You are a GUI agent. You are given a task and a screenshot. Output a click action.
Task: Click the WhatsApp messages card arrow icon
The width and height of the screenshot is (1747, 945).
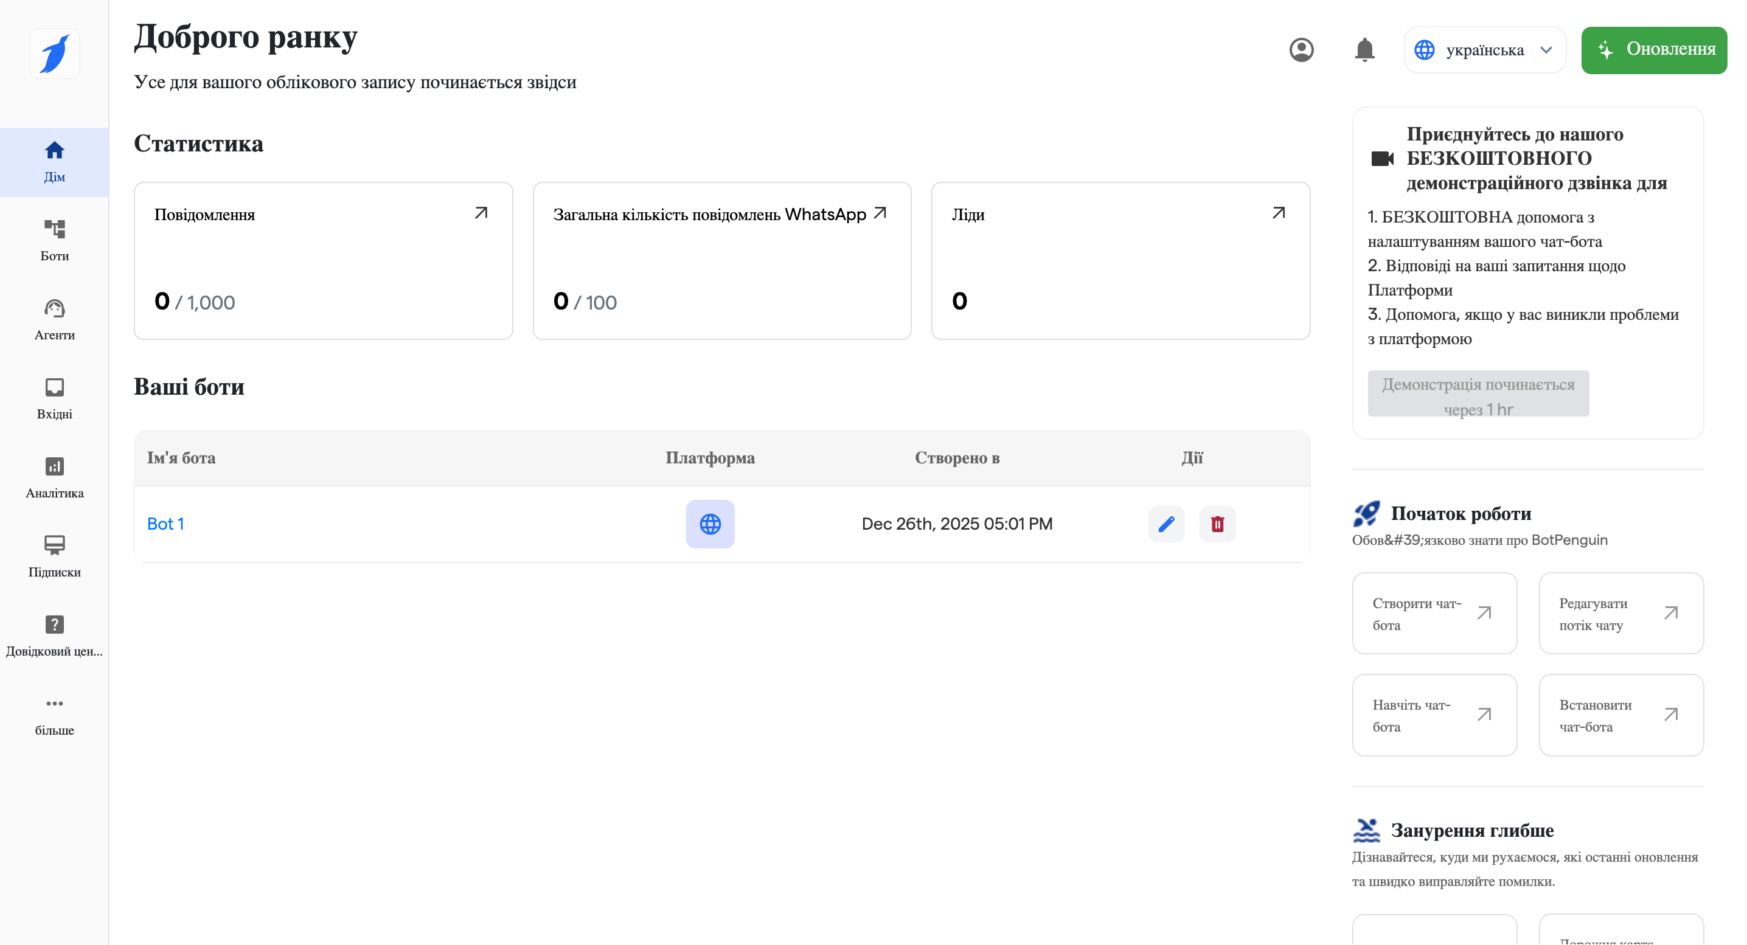880,213
